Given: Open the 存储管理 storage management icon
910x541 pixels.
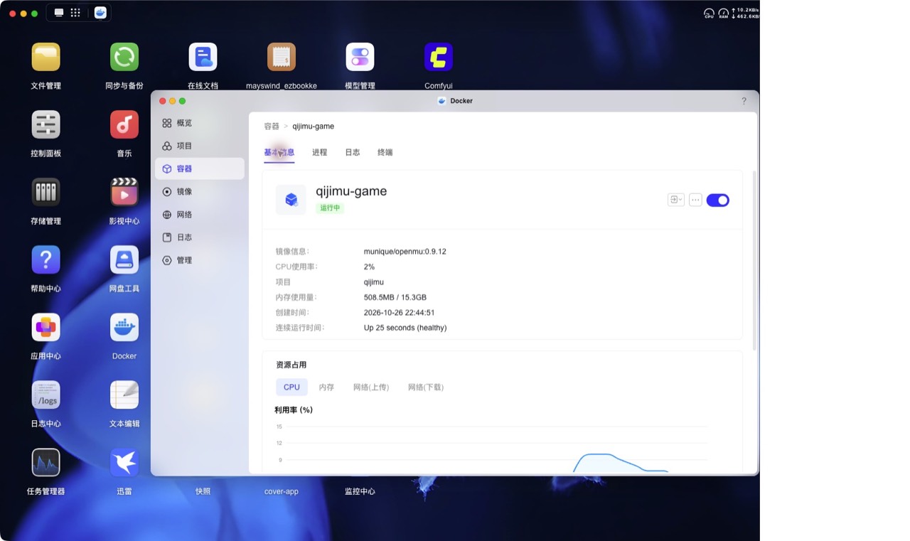Looking at the screenshot, I should (46, 192).
